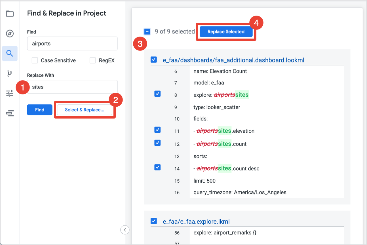Open the project settings sliders icon
Viewport: 367px width, 245px height.
[10, 93]
